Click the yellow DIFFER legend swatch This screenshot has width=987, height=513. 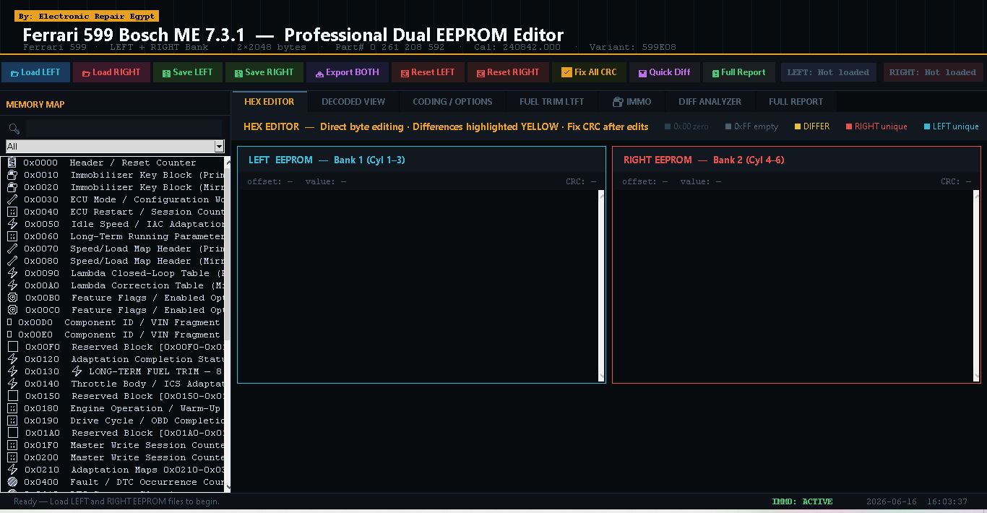click(798, 126)
